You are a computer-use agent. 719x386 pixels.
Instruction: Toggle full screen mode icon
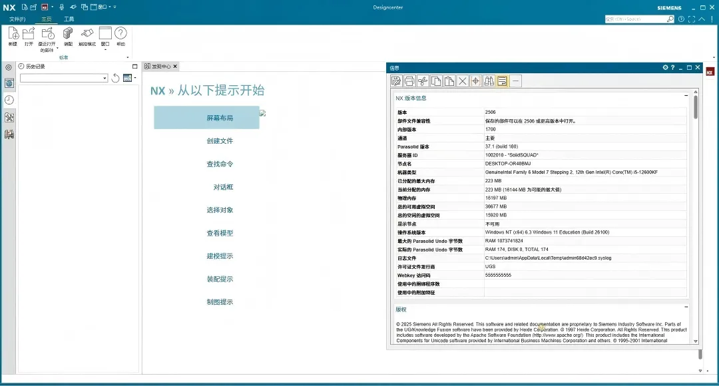tap(692, 19)
